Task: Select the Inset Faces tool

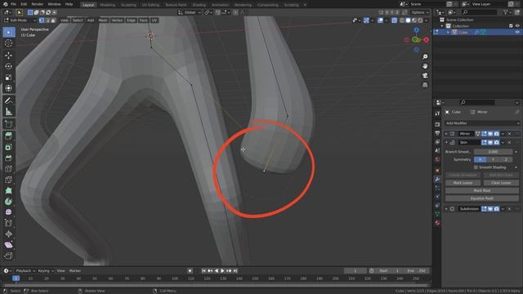Action: click(9, 147)
